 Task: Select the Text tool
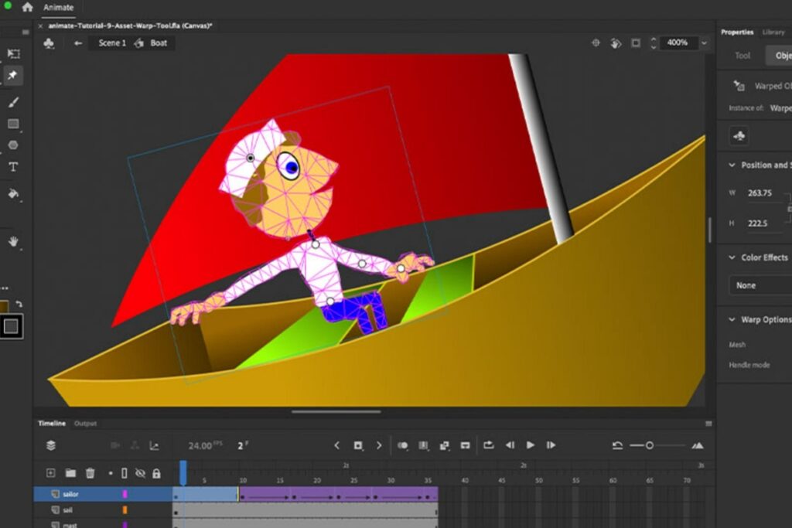tap(14, 166)
